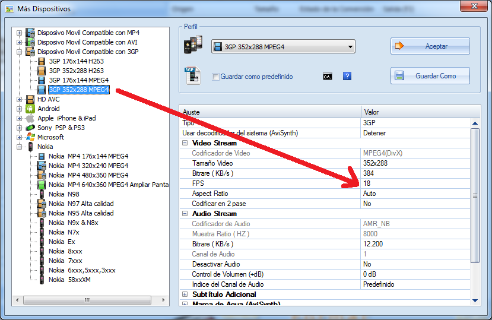
Task: Click icon for Disposivo Movil Compatible con MP4
Action: point(30,33)
